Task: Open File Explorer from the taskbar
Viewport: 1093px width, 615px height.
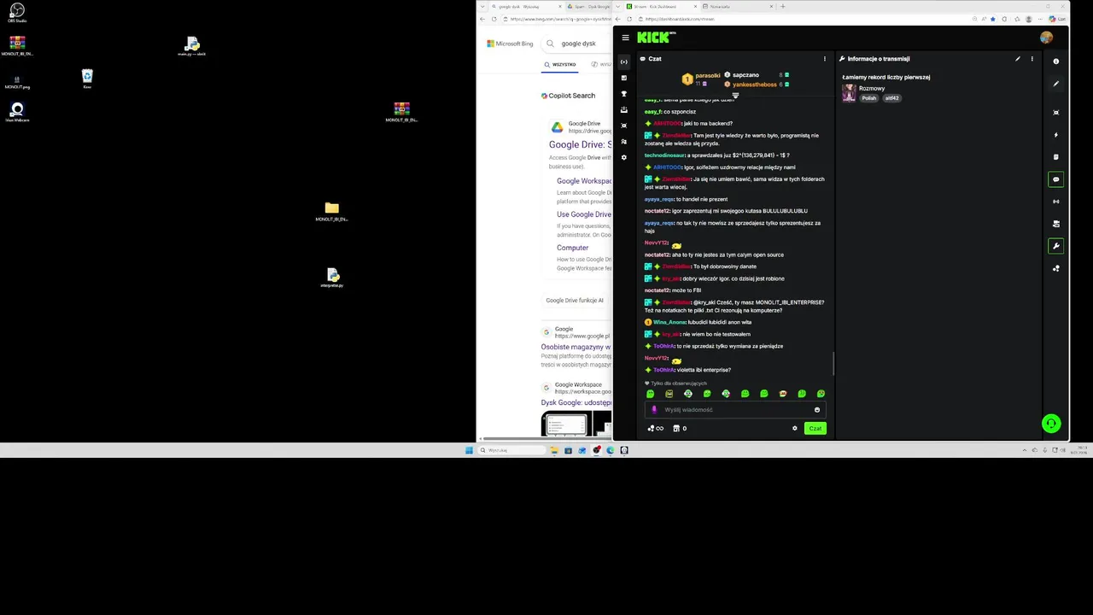Action: coord(554,450)
